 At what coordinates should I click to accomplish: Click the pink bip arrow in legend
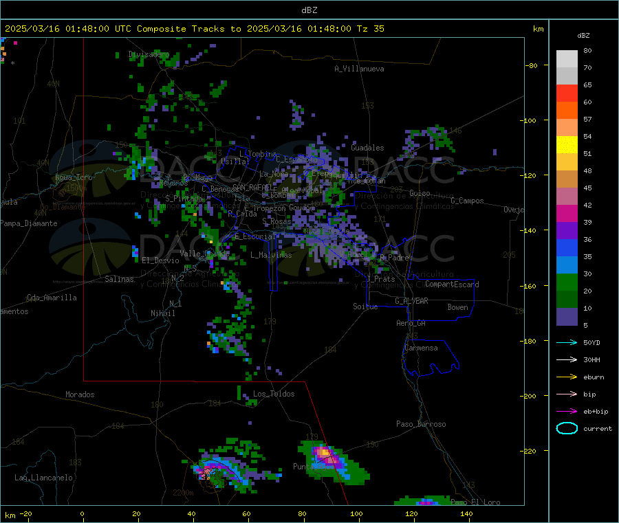pos(567,394)
